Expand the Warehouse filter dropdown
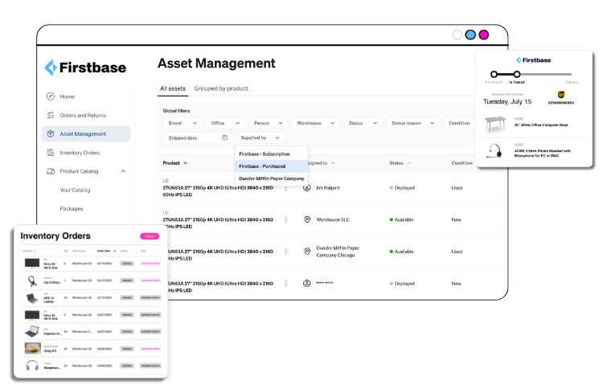603x389 pixels. (314, 123)
